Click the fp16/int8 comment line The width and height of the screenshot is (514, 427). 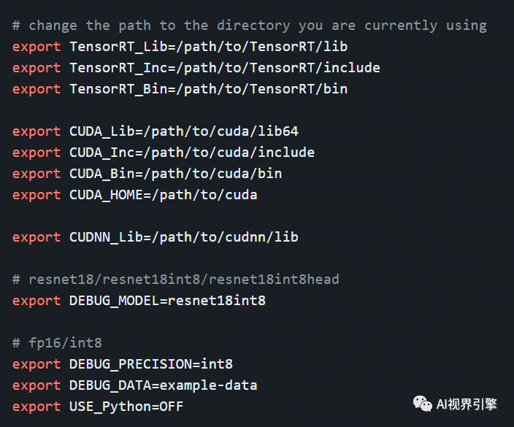coord(57,343)
